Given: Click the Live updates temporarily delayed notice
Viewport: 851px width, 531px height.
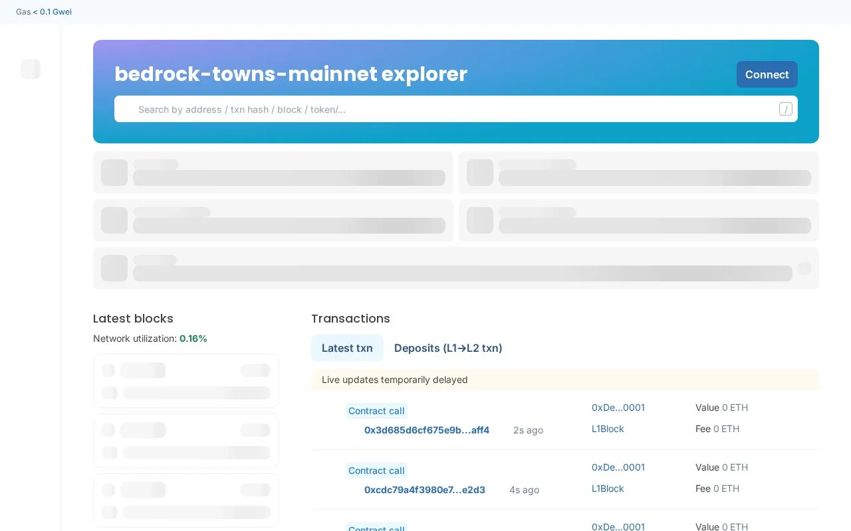Looking at the screenshot, I should click(564, 380).
